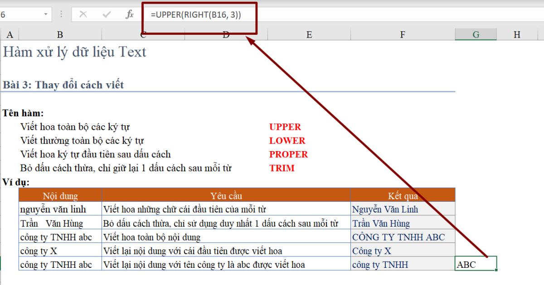544x285 pixels.
Task: Select the Kết quả table header cell
Action: pyautogui.click(x=402, y=196)
